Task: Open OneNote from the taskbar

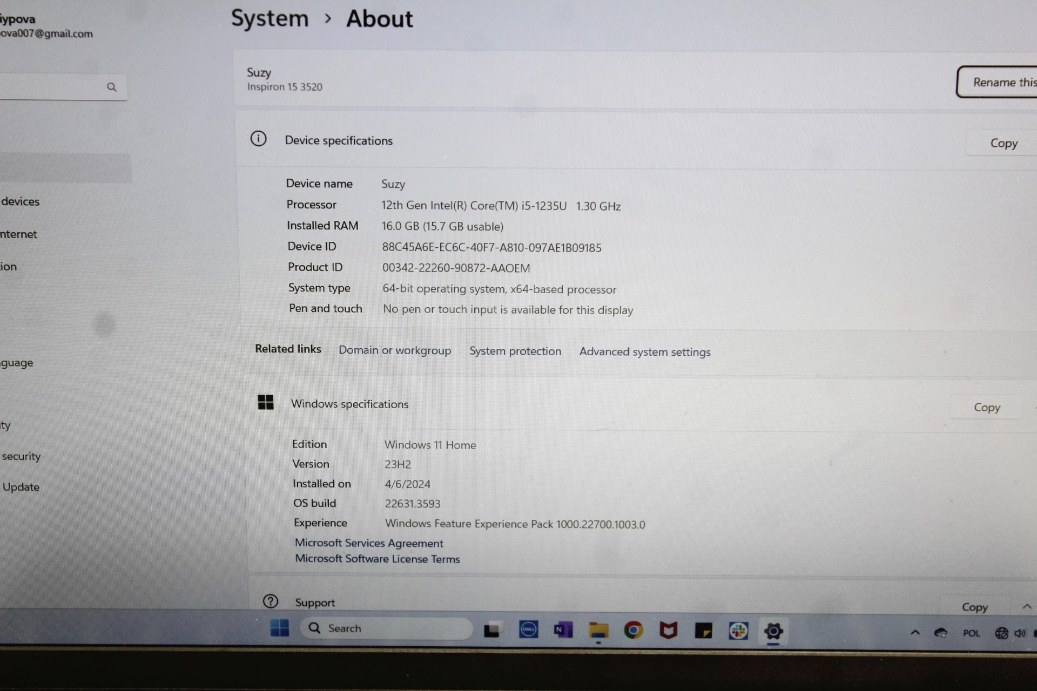Action: pyautogui.click(x=563, y=630)
